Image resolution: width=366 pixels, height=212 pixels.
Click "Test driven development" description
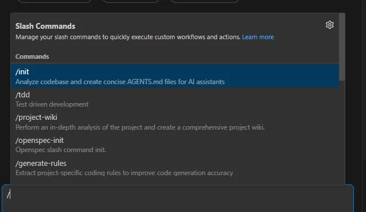(52, 104)
